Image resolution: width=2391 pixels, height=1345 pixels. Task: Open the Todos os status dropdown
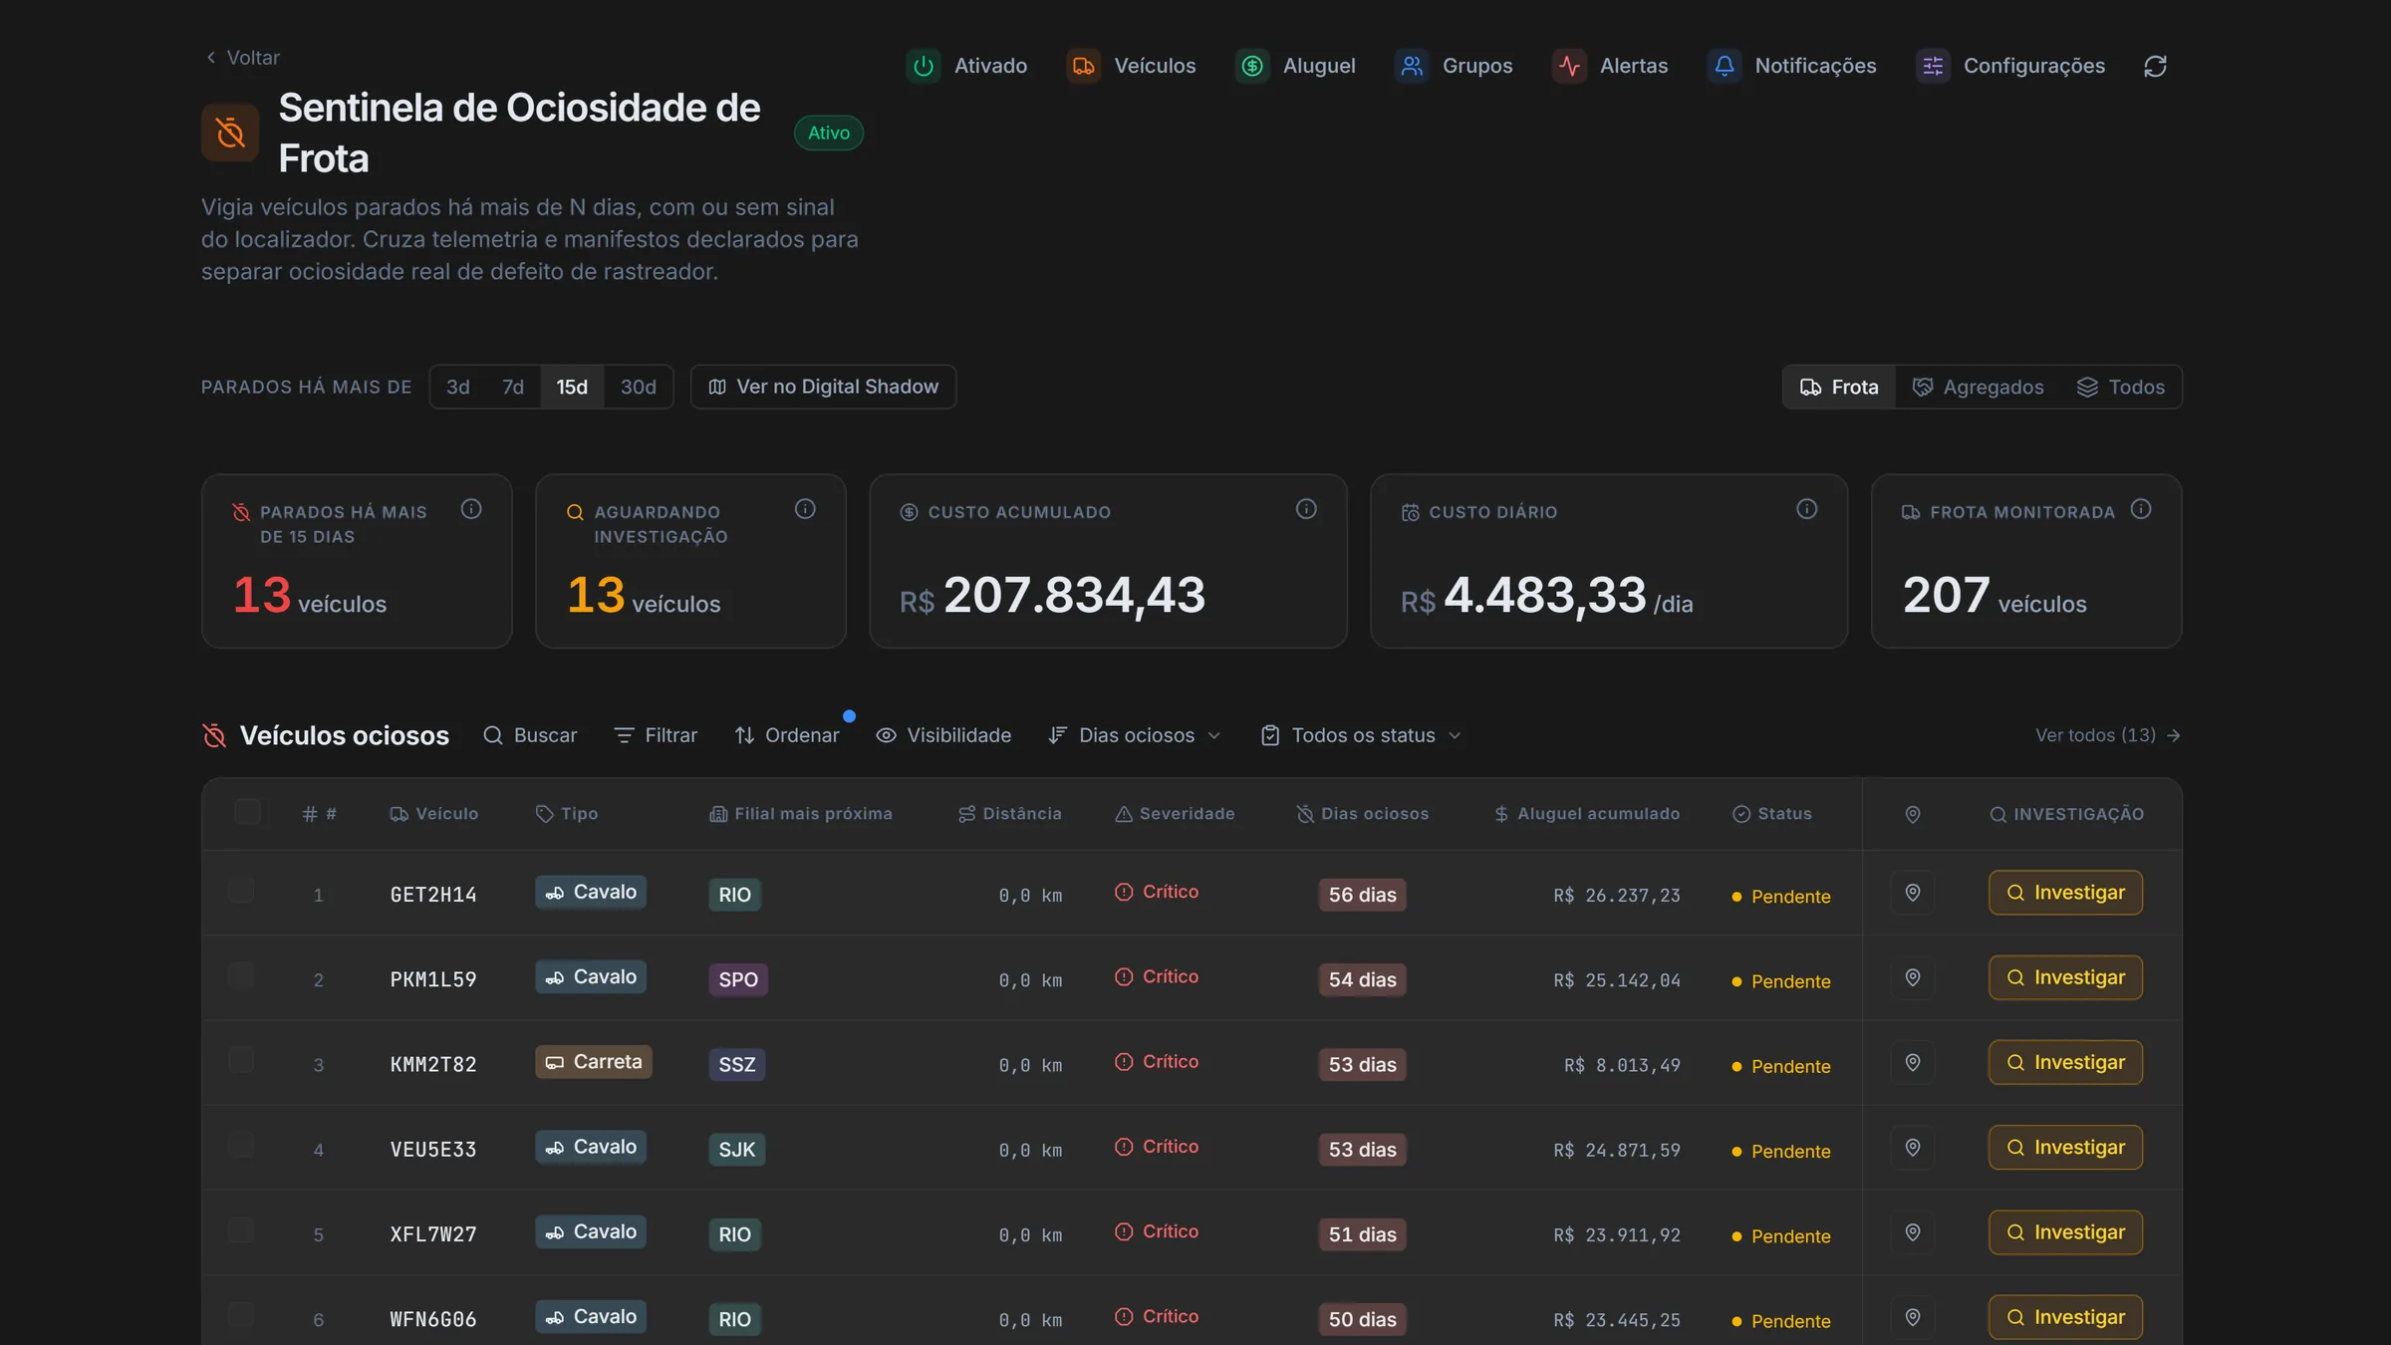(x=1361, y=735)
